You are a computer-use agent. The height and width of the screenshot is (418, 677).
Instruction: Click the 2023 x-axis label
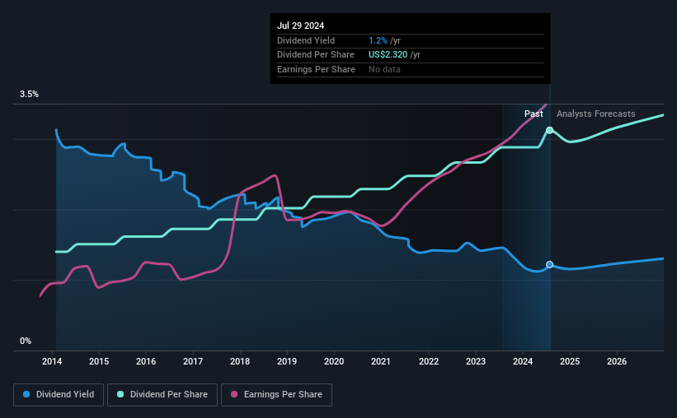pos(476,361)
